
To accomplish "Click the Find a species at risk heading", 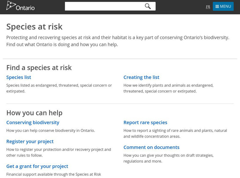I will (39, 67).
